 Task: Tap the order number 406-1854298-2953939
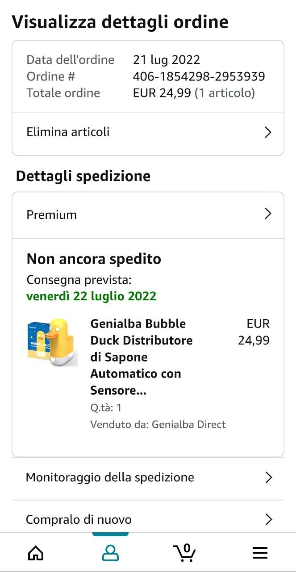click(x=199, y=76)
